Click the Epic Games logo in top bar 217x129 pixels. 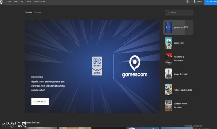tap(1, 2)
